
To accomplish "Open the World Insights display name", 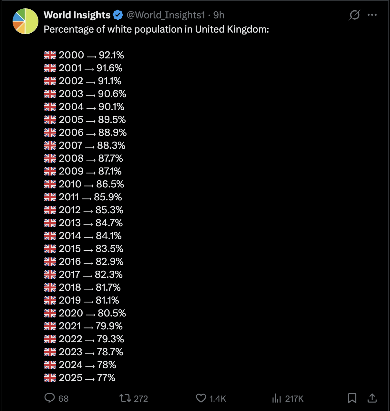I will click(77, 15).
